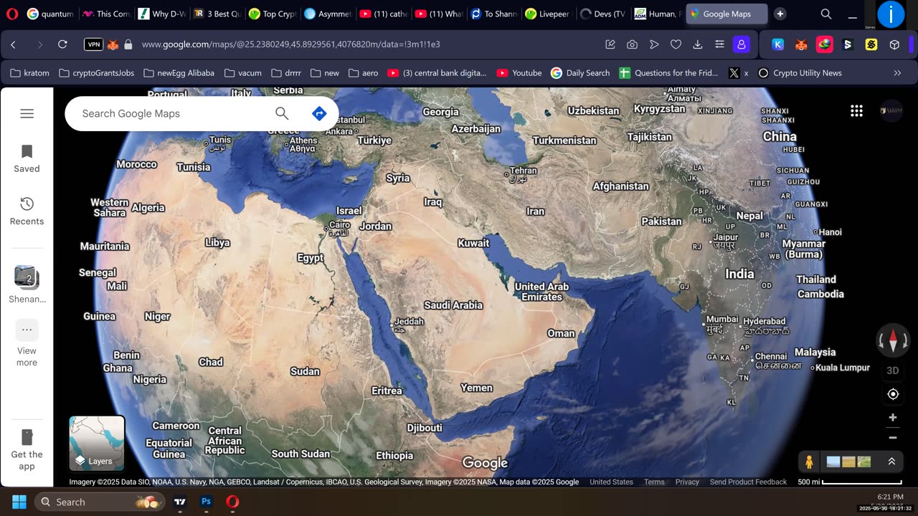Toggle map scale units at 500 mi
918x516 pixels.
pos(851,482)
